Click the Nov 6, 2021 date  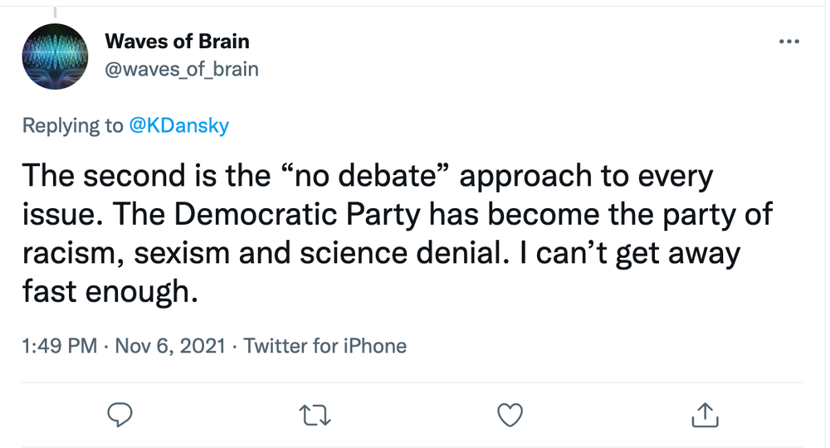click(172, 345)
